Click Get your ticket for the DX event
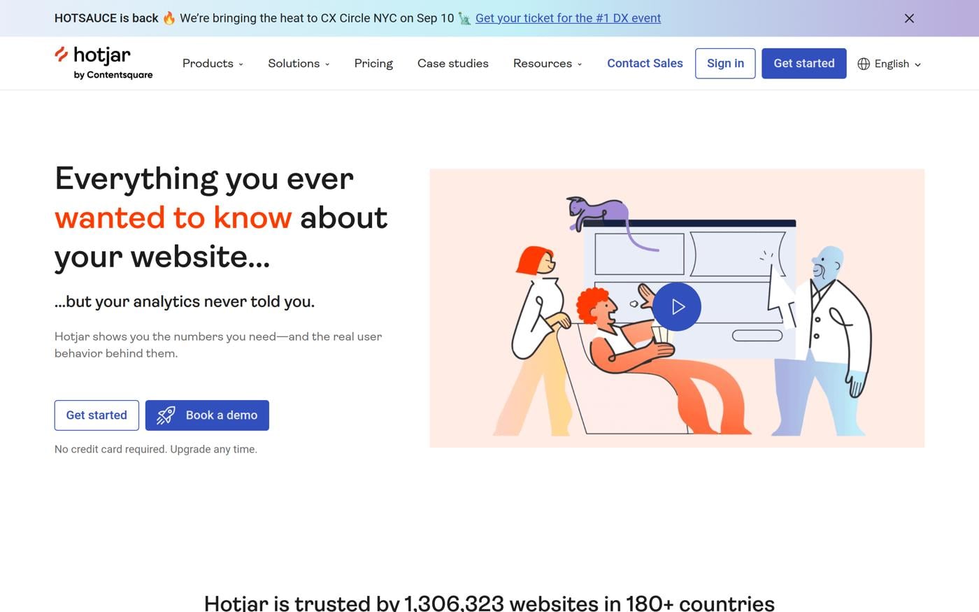The image size is (979, 612). point(568,17)
